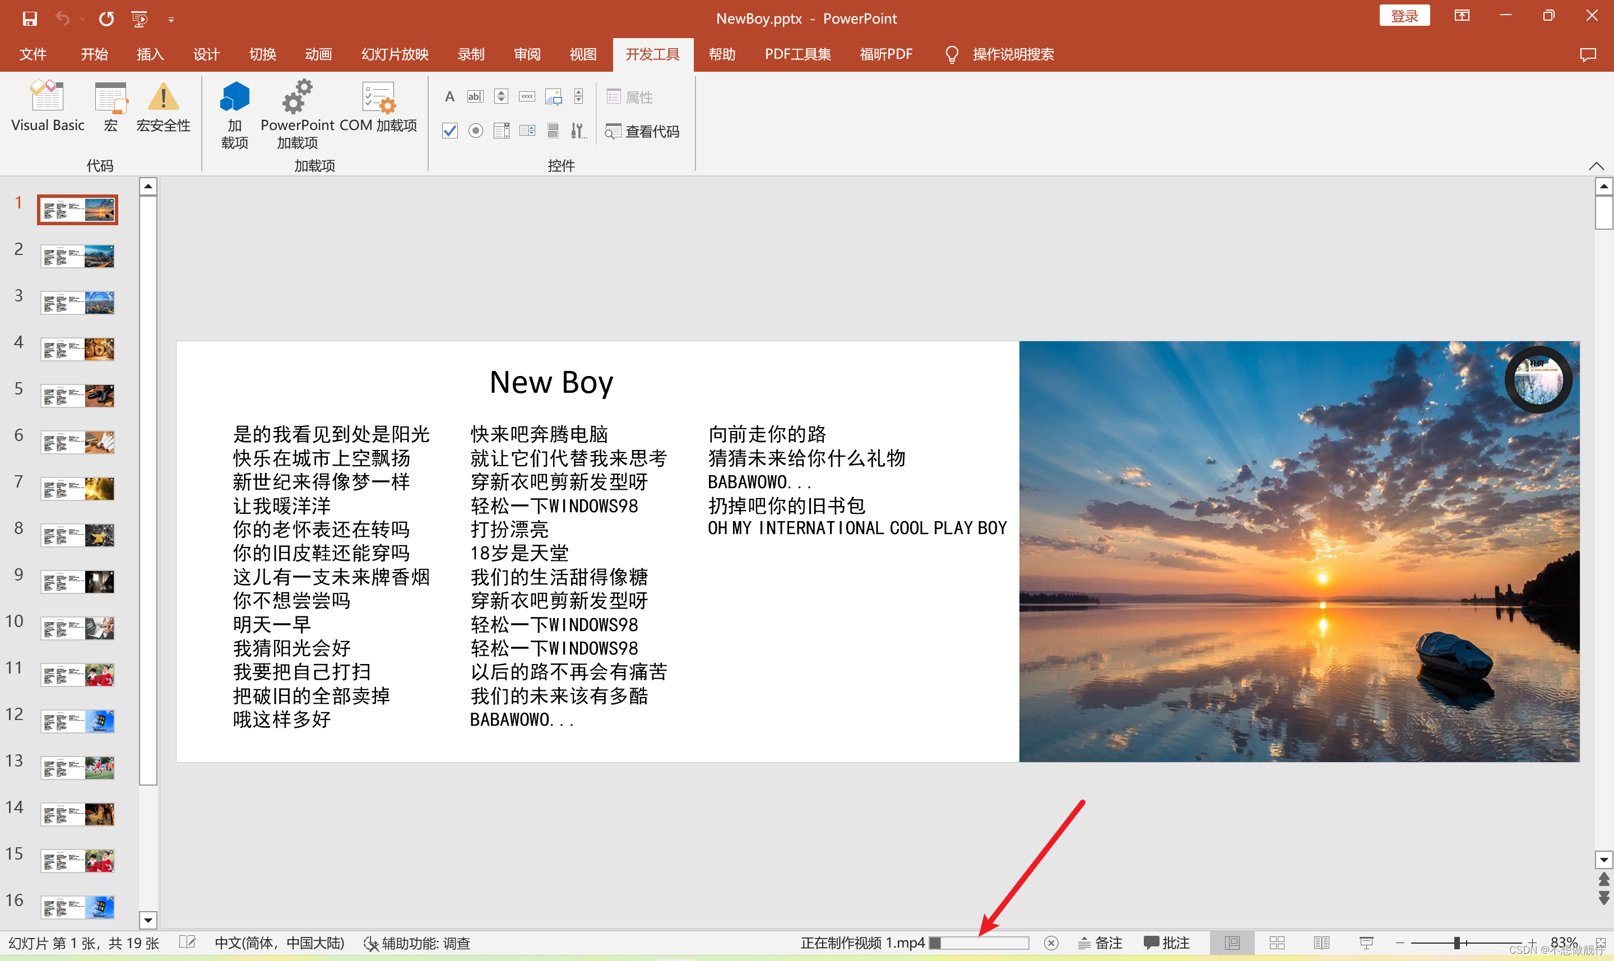This screenshot has height=961, width=1614.
Task: Click the video creation progress bar
Action: 978,943
